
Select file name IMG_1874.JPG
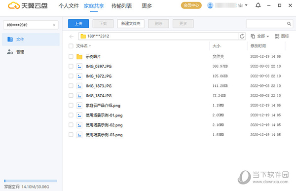point(99,96)
